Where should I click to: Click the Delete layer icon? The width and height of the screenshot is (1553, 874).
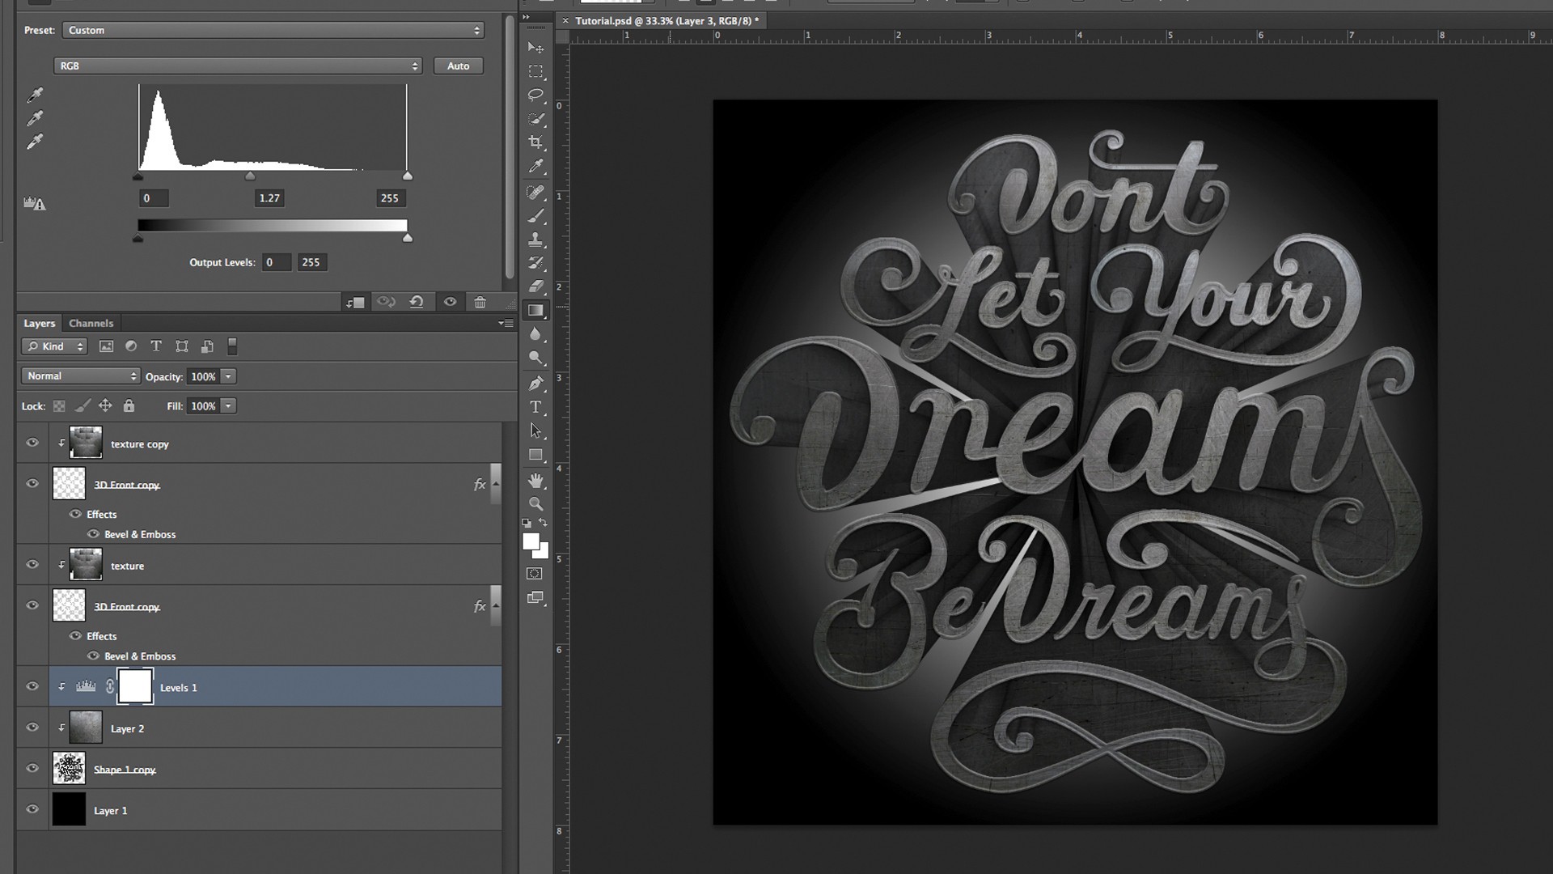(480, 302)
